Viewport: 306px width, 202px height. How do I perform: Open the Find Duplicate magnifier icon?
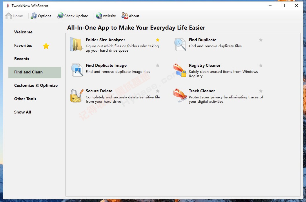(180, 45)
